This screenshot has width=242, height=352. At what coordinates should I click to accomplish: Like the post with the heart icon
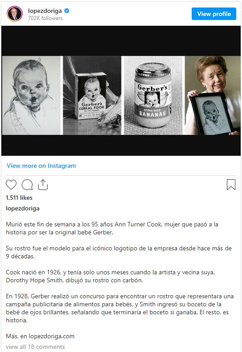pyautogui.click(x=11, y=185)
